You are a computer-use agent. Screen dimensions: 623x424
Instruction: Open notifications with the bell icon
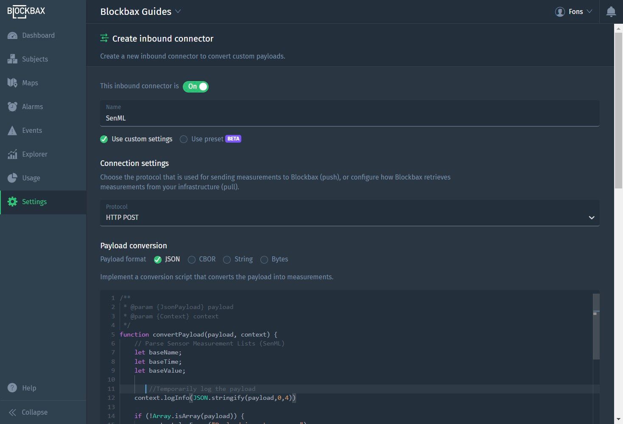click(611, 12)
